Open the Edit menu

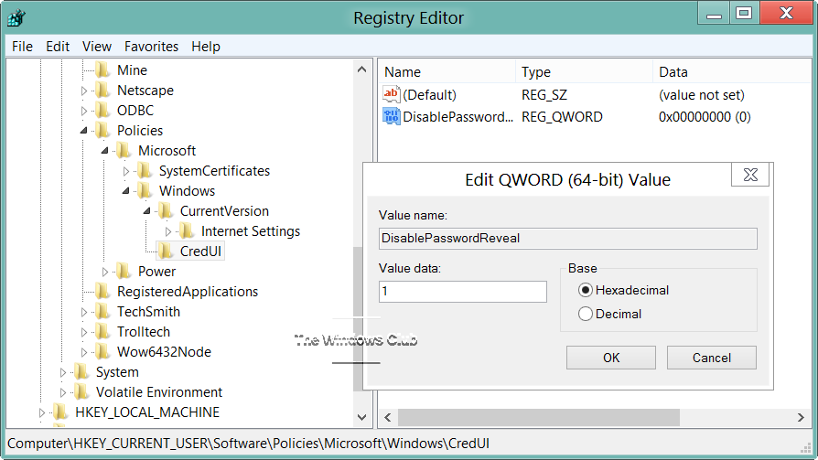coord(58,47)
